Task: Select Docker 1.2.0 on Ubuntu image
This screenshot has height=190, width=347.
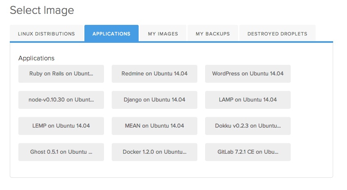Action: [155, 152]
